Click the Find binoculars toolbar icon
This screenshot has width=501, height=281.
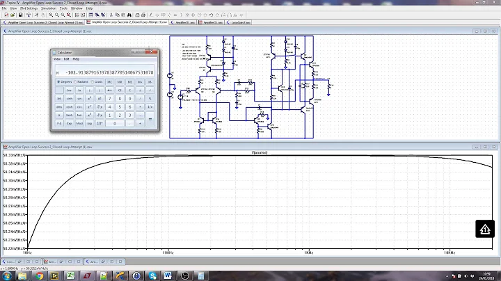tap(129, 15)
